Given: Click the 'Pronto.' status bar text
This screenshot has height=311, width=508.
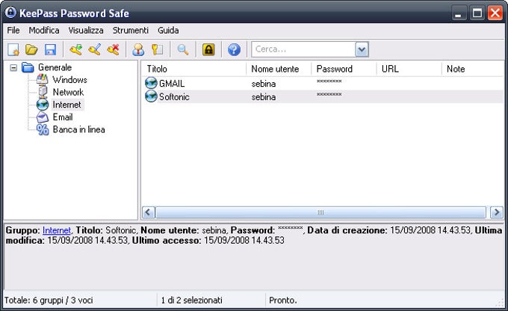Looking at the screenshot, I should point(283,301).
